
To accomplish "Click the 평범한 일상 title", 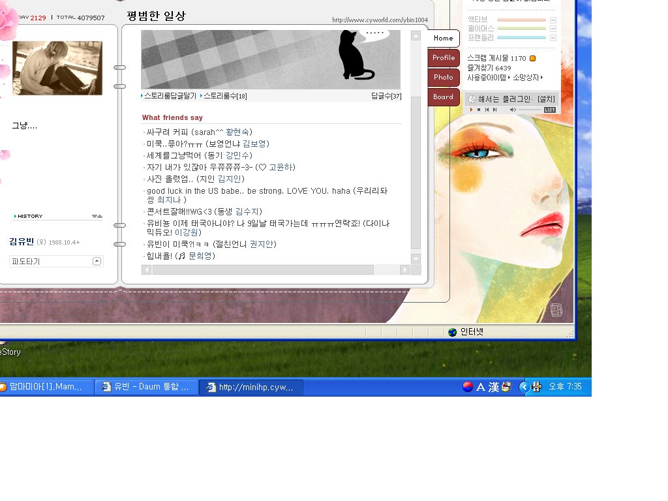I will point(157,16).
